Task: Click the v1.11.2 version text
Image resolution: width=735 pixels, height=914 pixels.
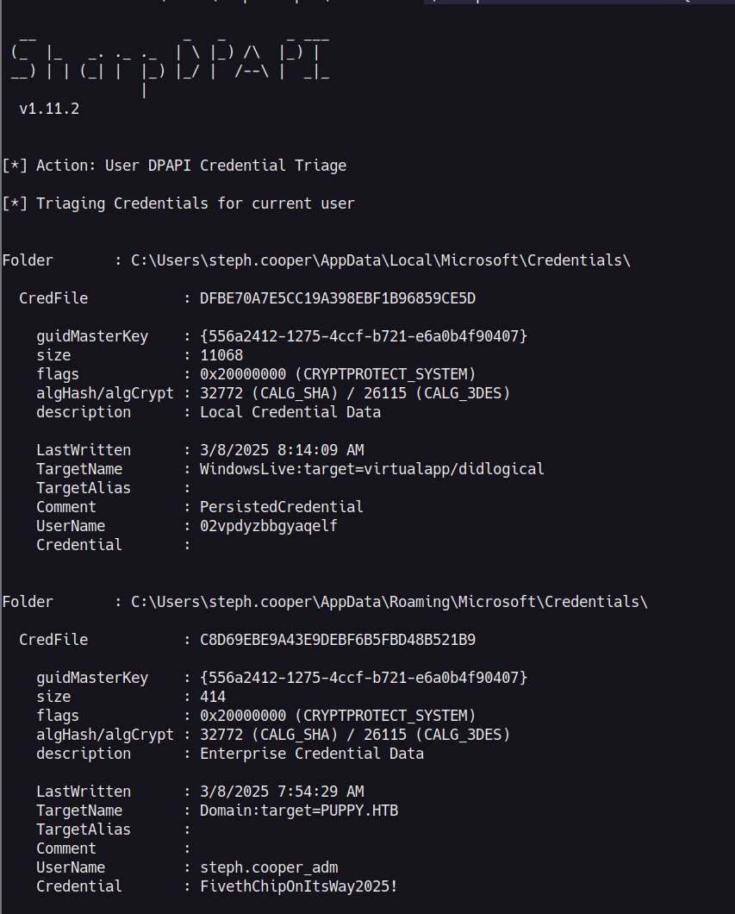Action: (x=49, y=109)
